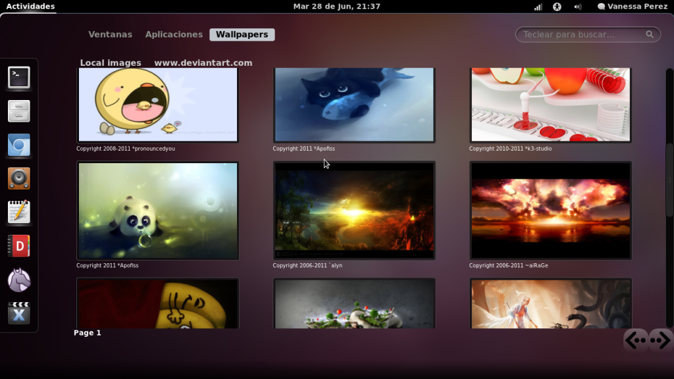Click the network signal indicator icon
674x379 pixels.
pos(538,7)
